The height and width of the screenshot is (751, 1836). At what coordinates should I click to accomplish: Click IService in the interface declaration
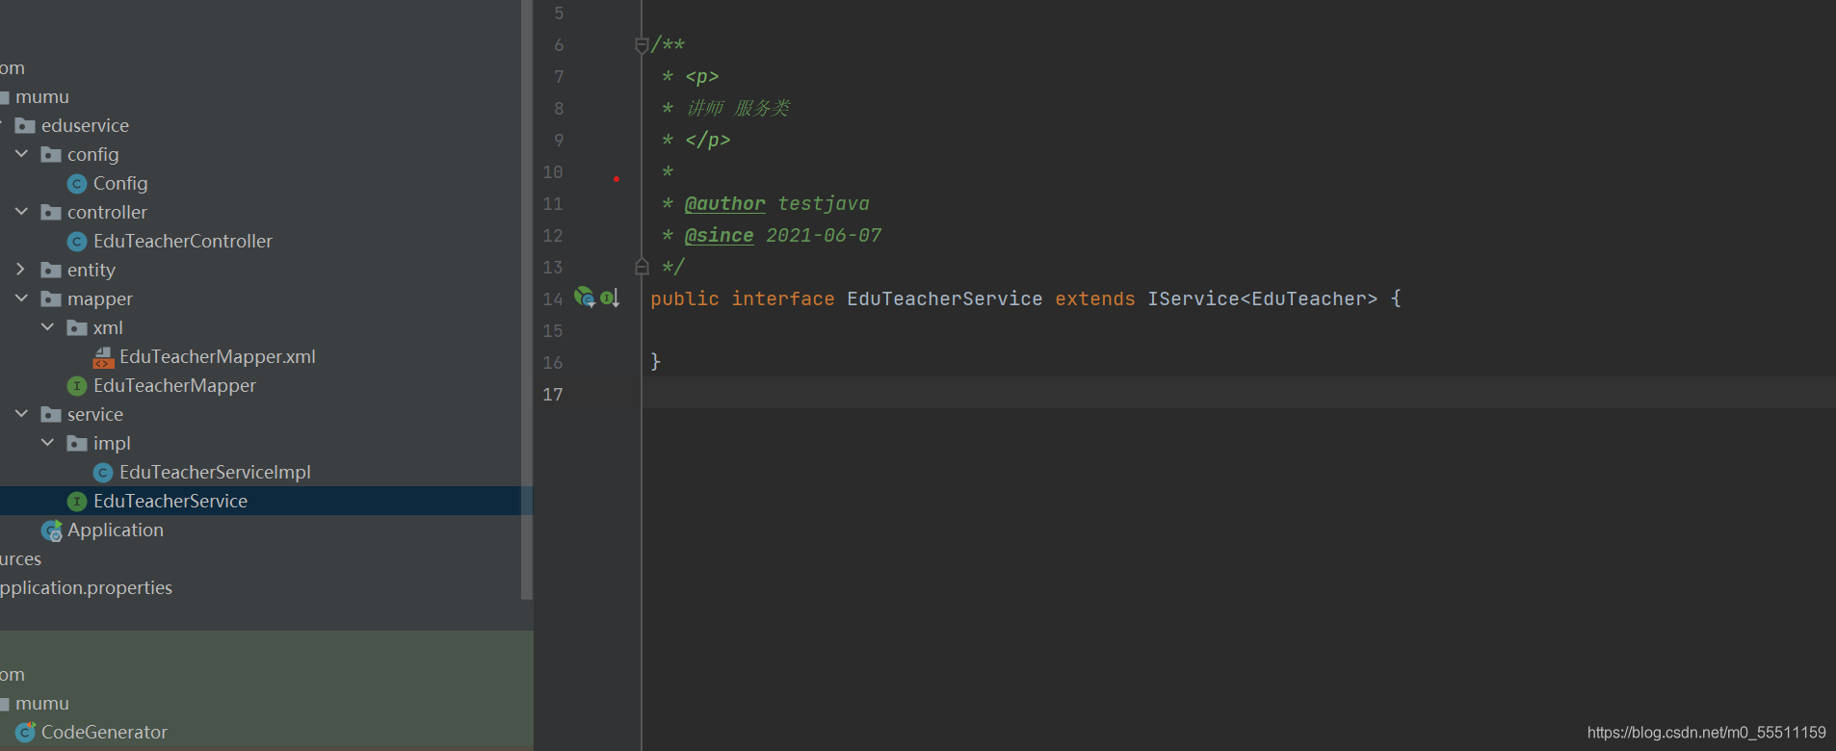(1193, 298)
